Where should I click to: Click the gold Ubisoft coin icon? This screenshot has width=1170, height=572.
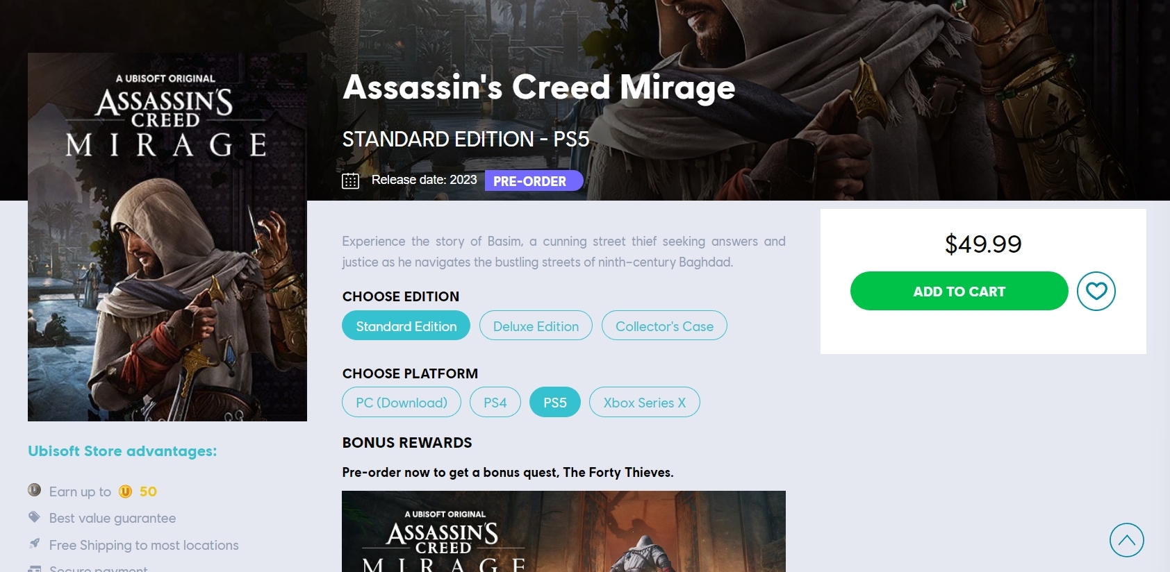[x=125, y=491]
